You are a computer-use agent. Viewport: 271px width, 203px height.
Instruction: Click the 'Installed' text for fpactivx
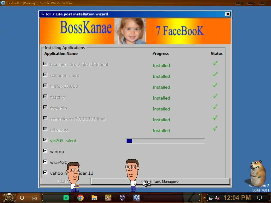[161, 98]
